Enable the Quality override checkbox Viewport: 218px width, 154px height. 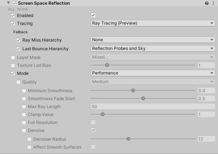click(19, 82)
